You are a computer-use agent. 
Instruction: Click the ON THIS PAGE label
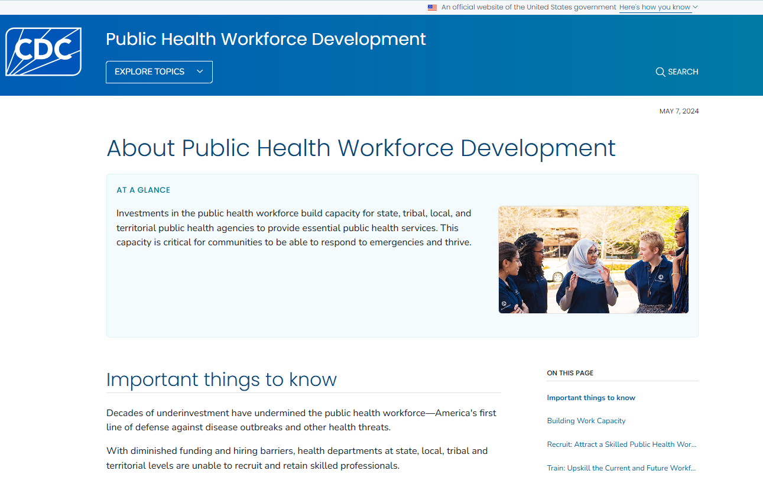(570, 373)
